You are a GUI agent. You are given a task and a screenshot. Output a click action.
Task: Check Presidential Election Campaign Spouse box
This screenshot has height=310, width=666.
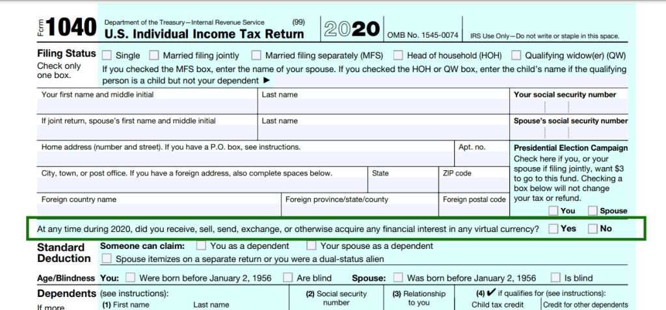pos(593,211)
